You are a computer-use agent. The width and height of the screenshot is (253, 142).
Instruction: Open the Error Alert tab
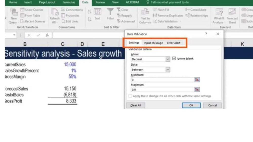(174, 43)
